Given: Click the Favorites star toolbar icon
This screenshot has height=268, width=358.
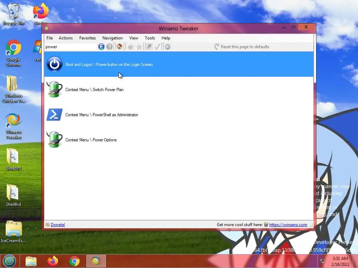Looking at the screenshot, I should tap(139, 47).
